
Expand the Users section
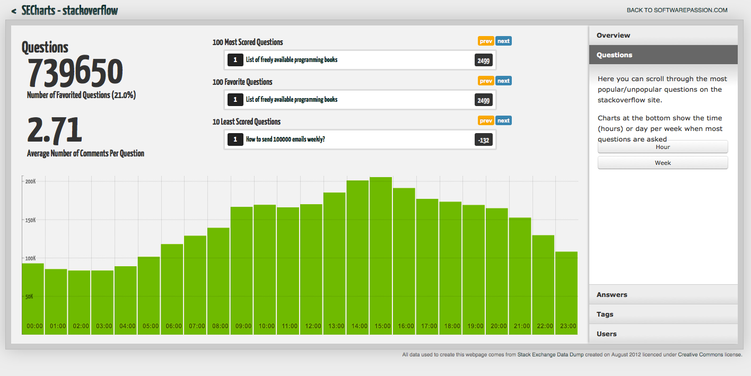coord(663,334)
